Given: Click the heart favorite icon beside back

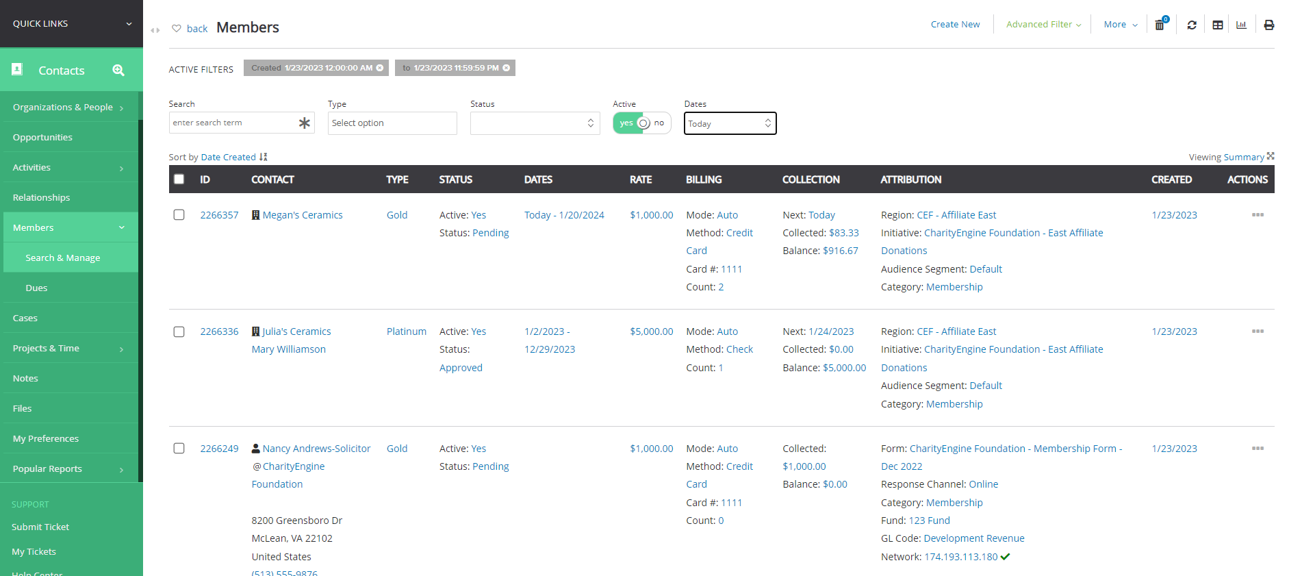Looking at the screenshot, I should tap(177, 28).
